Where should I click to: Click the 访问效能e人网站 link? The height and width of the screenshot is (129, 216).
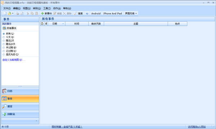[197, 127]
